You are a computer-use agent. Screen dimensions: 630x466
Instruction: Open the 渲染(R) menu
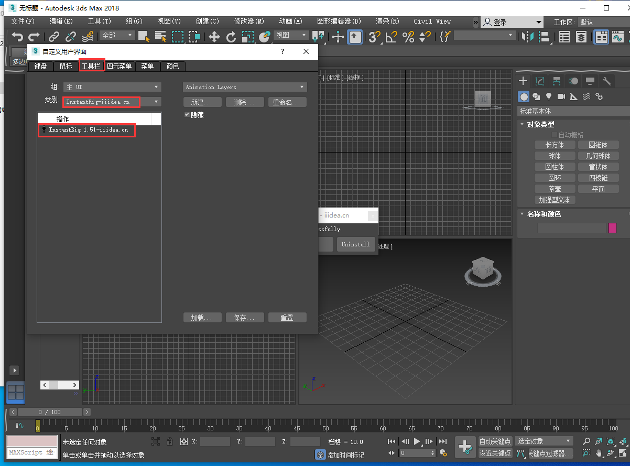tap(388, 21)
